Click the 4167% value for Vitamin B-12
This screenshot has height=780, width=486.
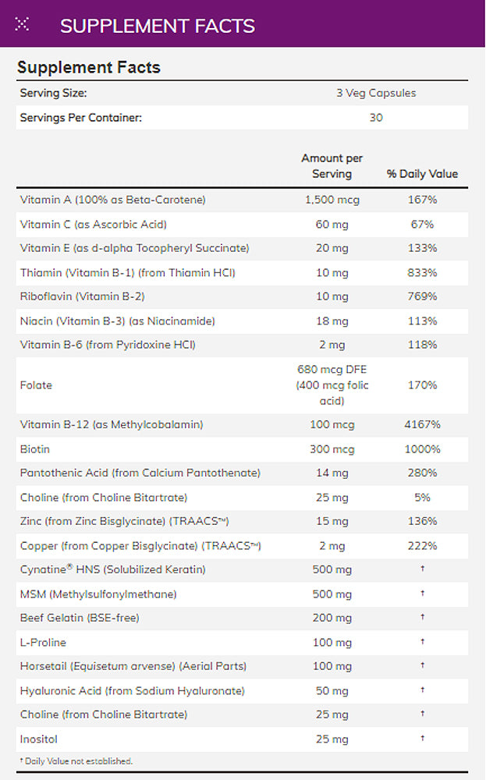pos(422,425)
